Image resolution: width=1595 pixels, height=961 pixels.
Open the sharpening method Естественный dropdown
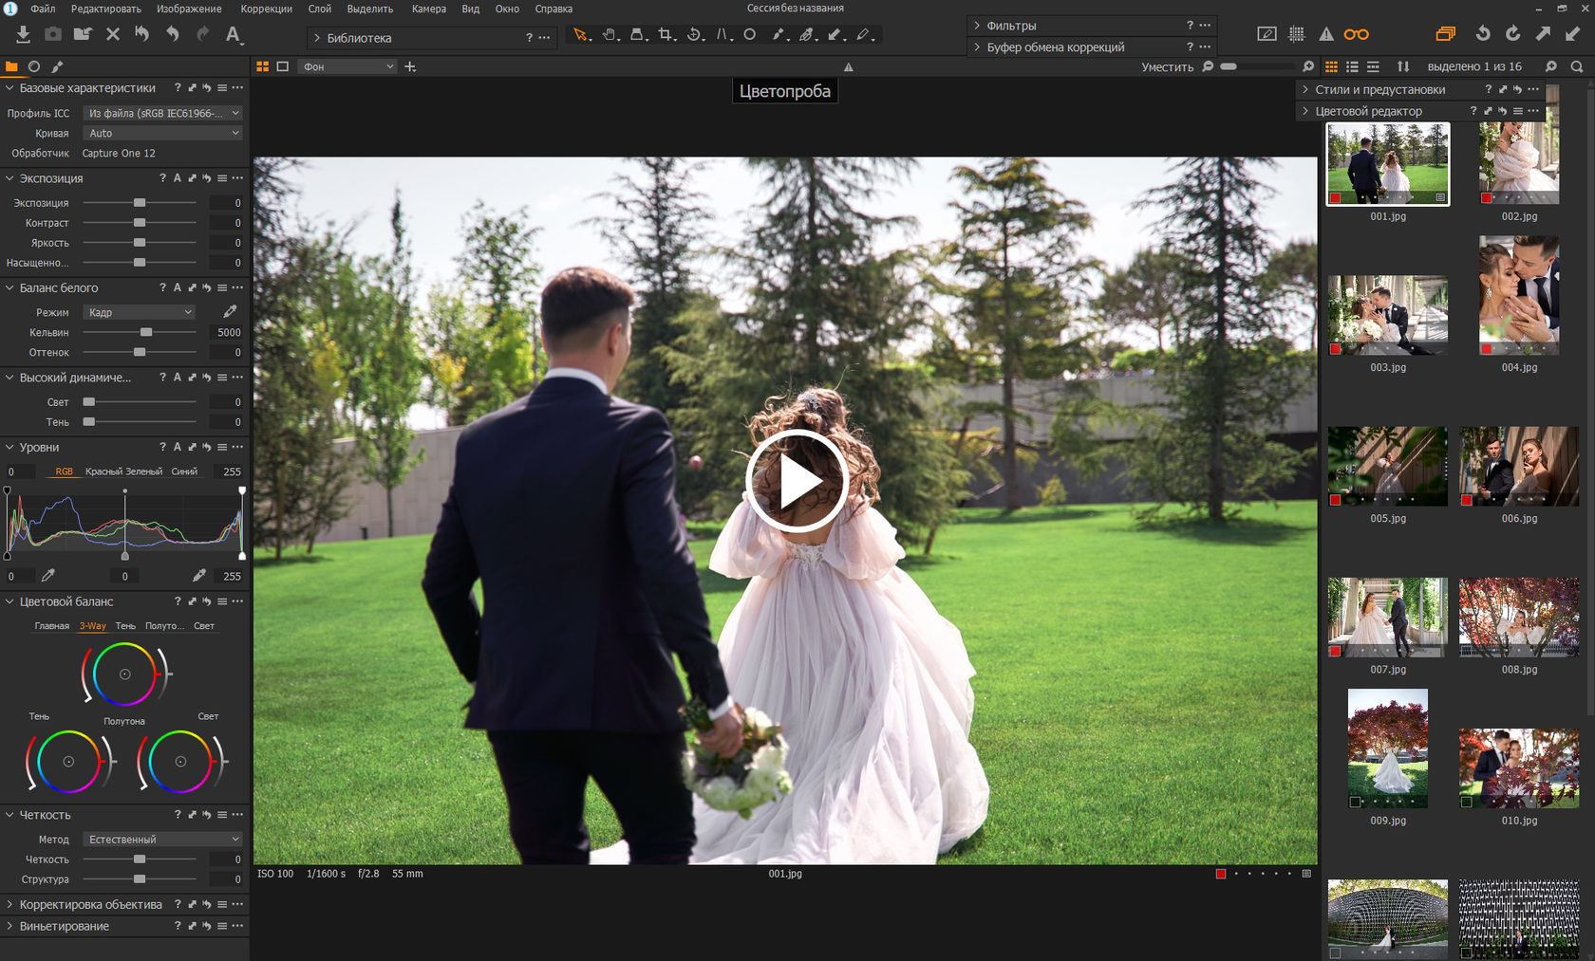tap(162, 840)
